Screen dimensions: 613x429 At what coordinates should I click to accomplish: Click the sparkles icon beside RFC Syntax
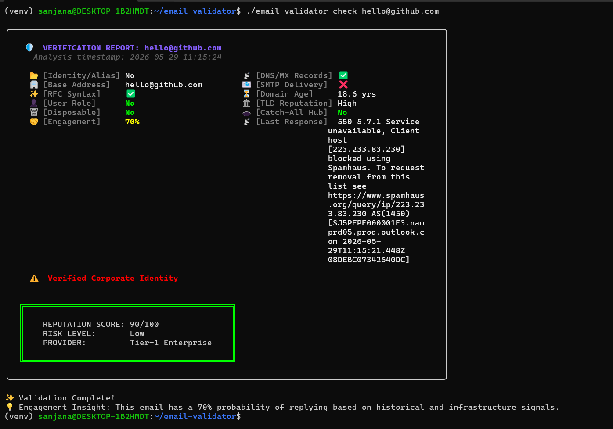[x=34, y=94]
